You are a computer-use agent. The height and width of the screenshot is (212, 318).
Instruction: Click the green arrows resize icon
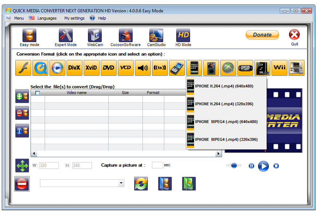22,166
